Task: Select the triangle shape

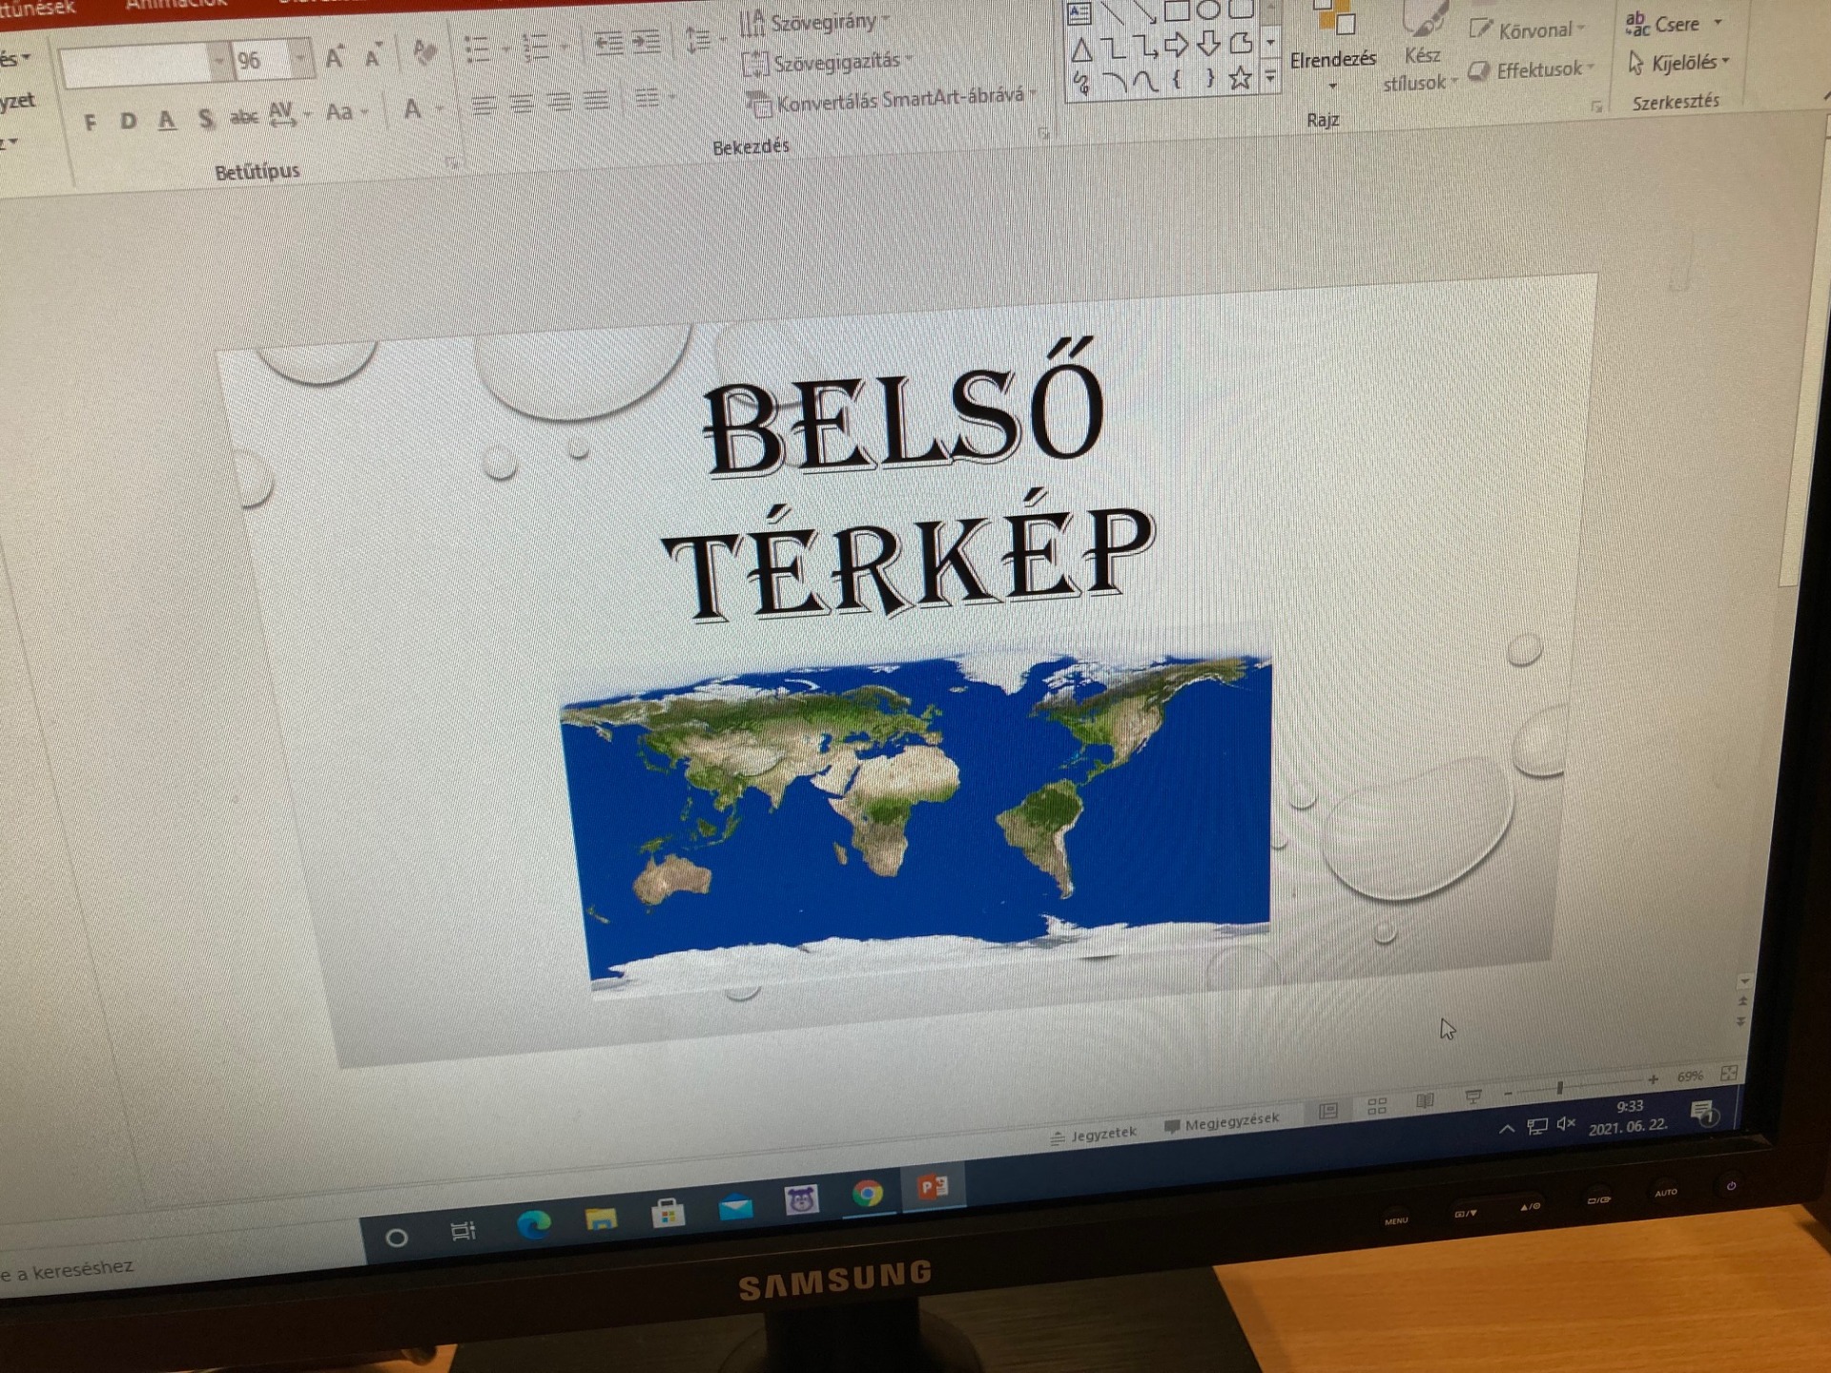Action: [1081, 50]
